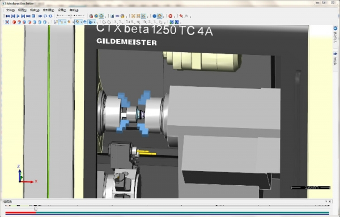Jump simulation back to the start
This screenshot has width=340, height=217.
[8, 16]
